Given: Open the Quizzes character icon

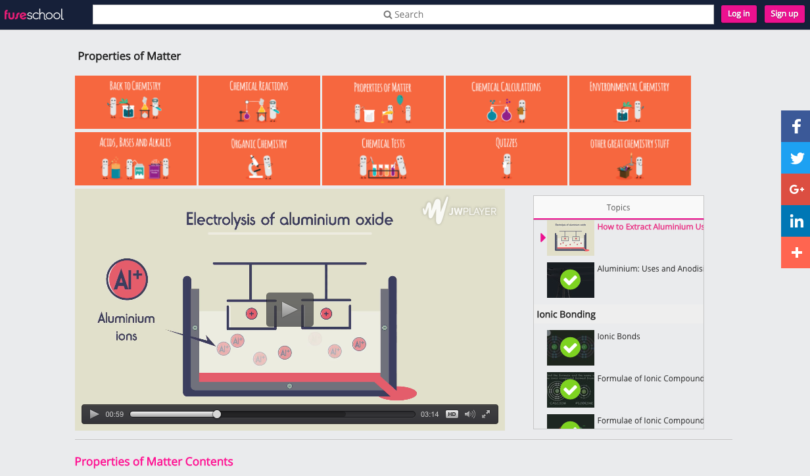Looking at the screenshot, I should [x=506, y=166].
